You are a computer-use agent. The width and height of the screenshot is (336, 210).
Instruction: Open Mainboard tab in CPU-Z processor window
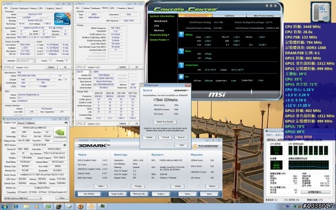(x=24, y=8)
